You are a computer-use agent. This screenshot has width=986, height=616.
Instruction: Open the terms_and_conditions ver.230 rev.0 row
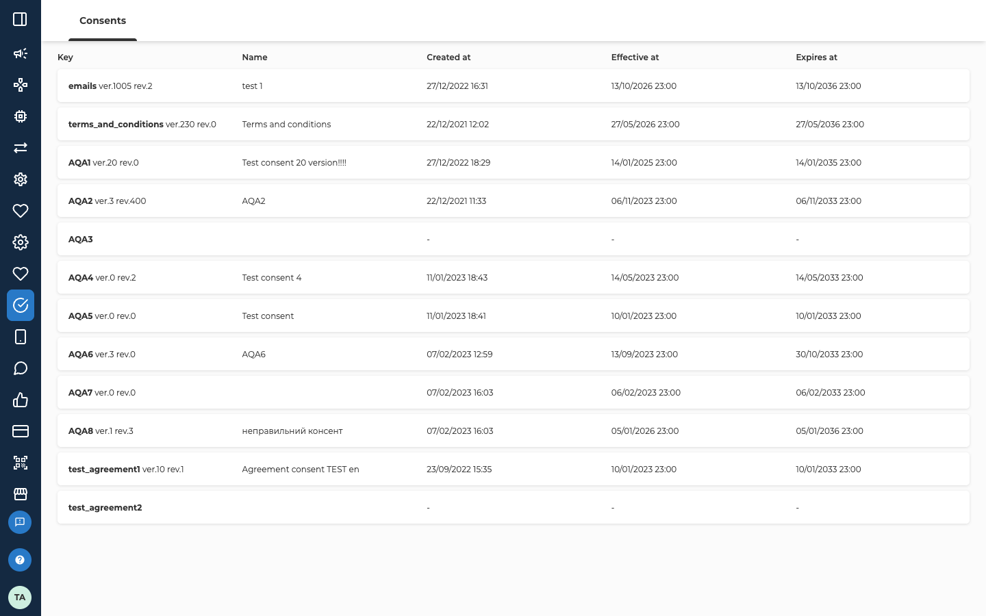click(514, 124)
